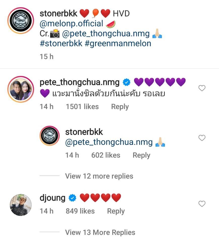Reply to djoung's comment

116,211
